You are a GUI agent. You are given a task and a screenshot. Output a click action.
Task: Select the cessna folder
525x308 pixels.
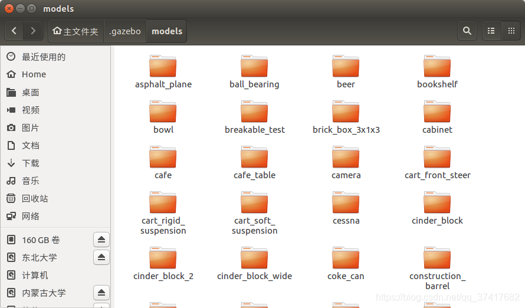tap(346, 208)
